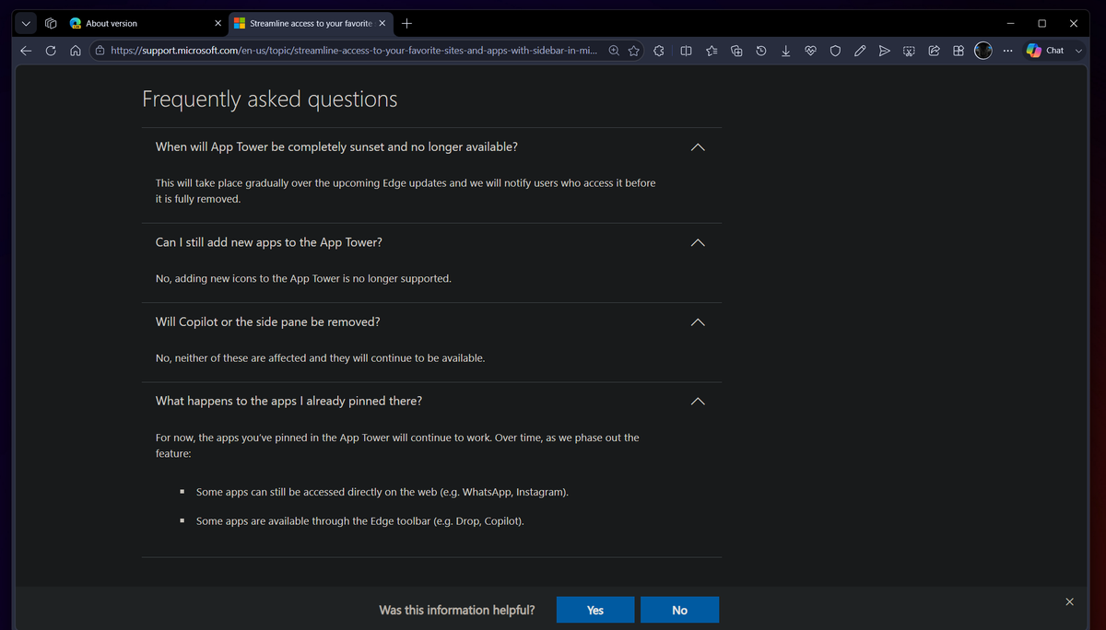Close the About version tab
This screenshot has height=630, width=1106.
pyautogui.click(x=218, y=23)
